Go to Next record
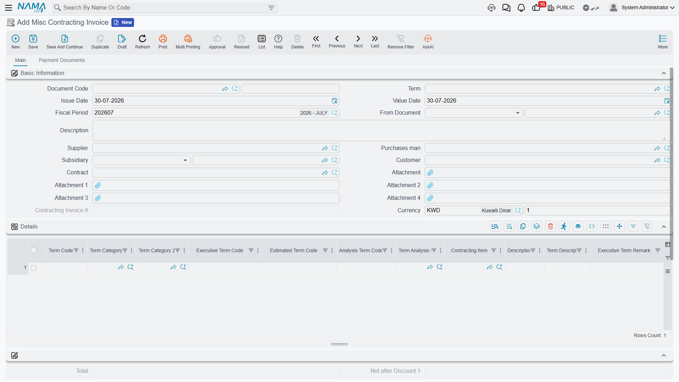 358,41
